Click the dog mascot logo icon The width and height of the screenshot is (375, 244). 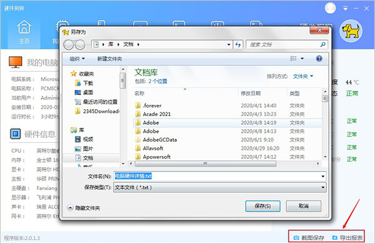click(351, 31)
